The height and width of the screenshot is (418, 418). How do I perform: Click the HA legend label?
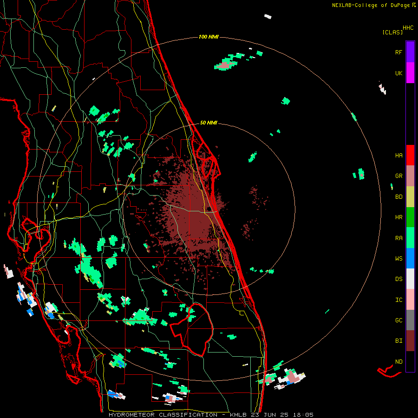[x=399, y=156]
